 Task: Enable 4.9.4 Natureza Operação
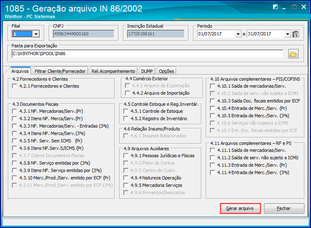pyautogui.click(x=126, y=178)
